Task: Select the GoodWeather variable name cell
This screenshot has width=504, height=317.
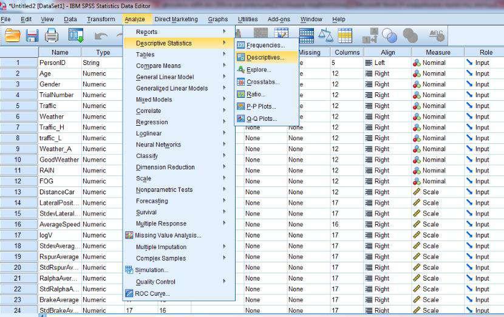Action: pos(60,160)
